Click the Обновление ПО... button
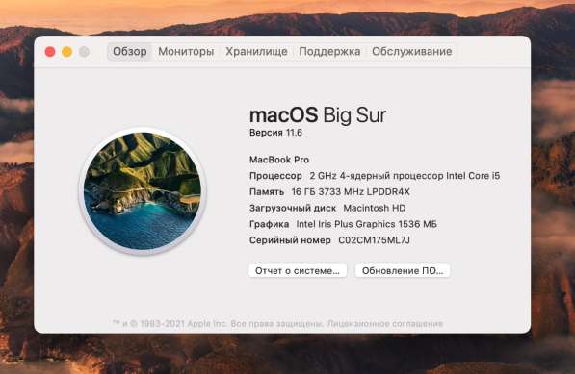575x374 pixels. [403, 271]
